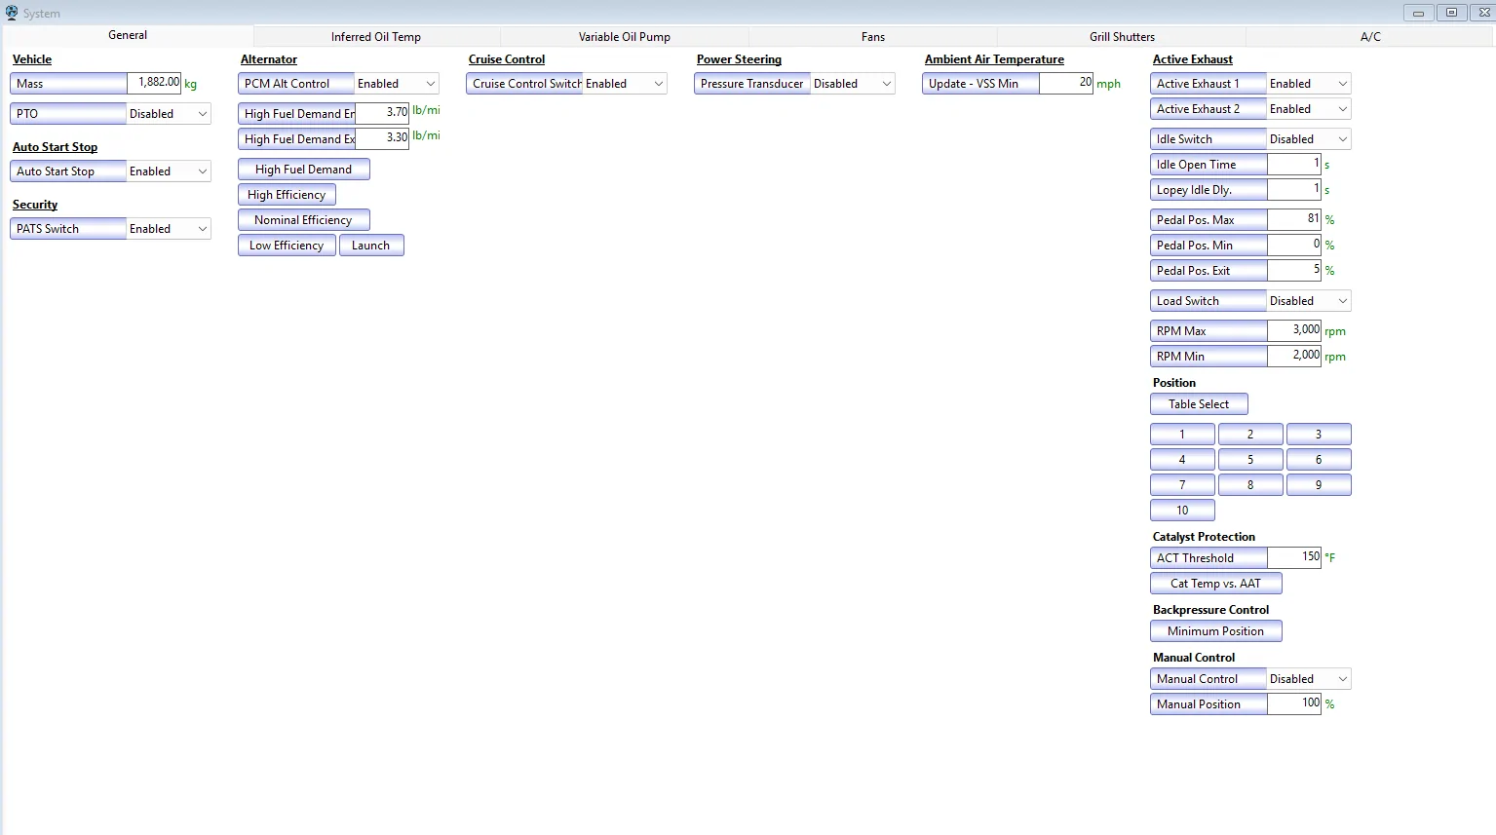Edit the ACT Threshold value

pos(1294,557)
